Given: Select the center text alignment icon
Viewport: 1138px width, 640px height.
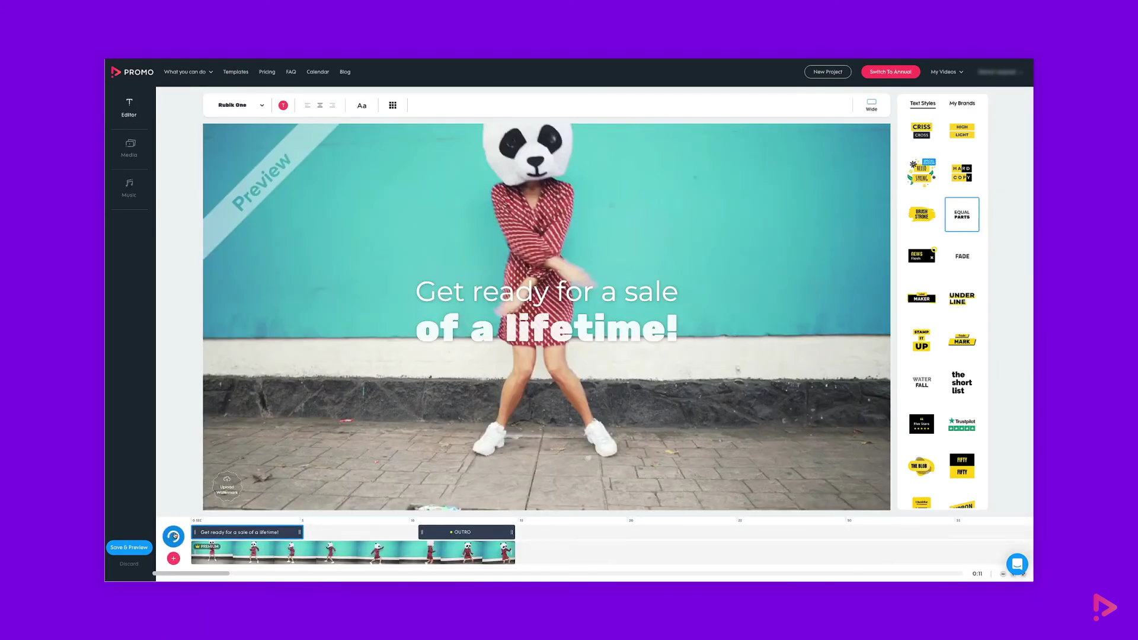Looking at the screenshot, I should point(319,105).
